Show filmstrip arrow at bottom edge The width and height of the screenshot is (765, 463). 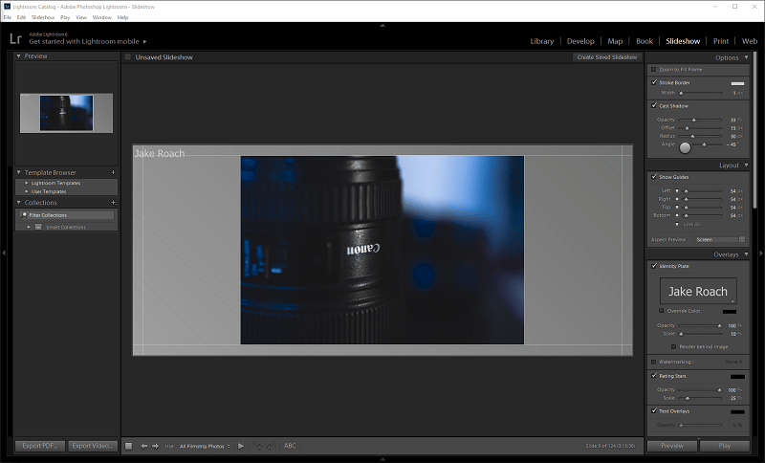click(x=382, y=459)
